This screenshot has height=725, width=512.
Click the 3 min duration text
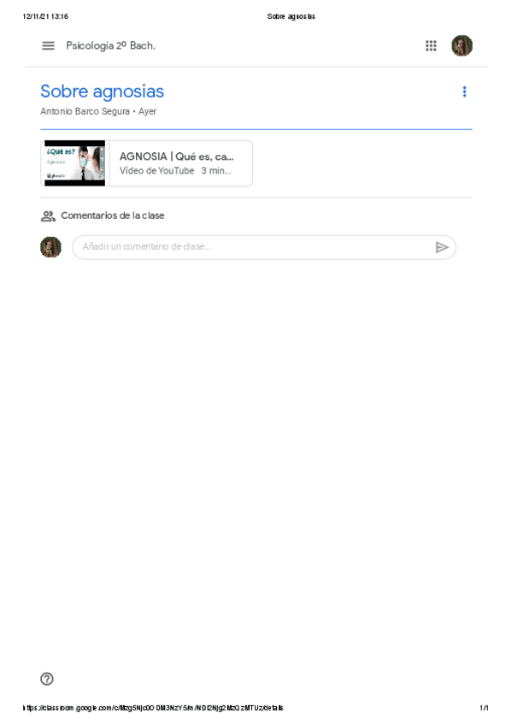click(215, 171)
